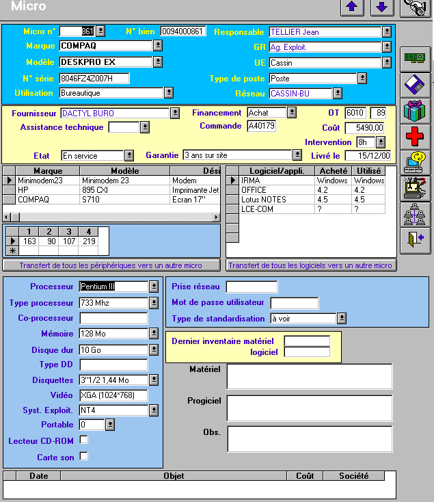Select the Lotus NOTES software row
Screen dimensions: 434x502
coord(306,200)
